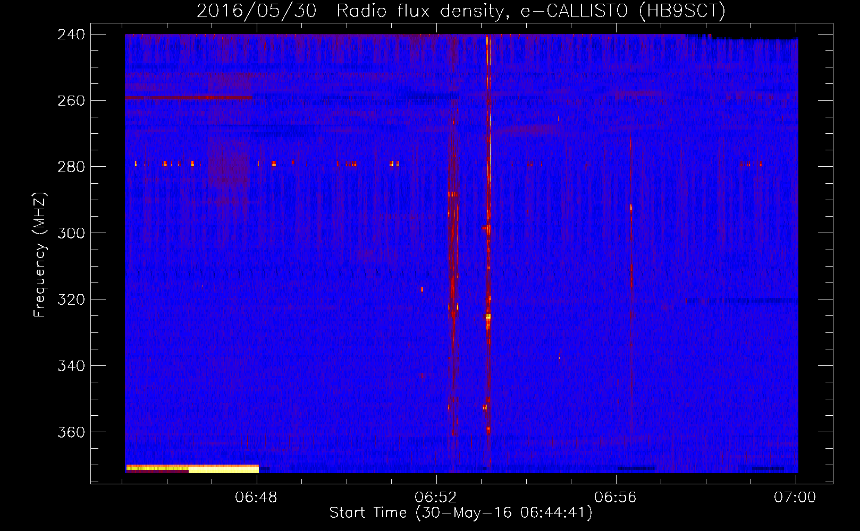Viewport: 860px width, 531px height.
Task: Click the red horizontal line near 260 MHz
Action: pos(189,98)
